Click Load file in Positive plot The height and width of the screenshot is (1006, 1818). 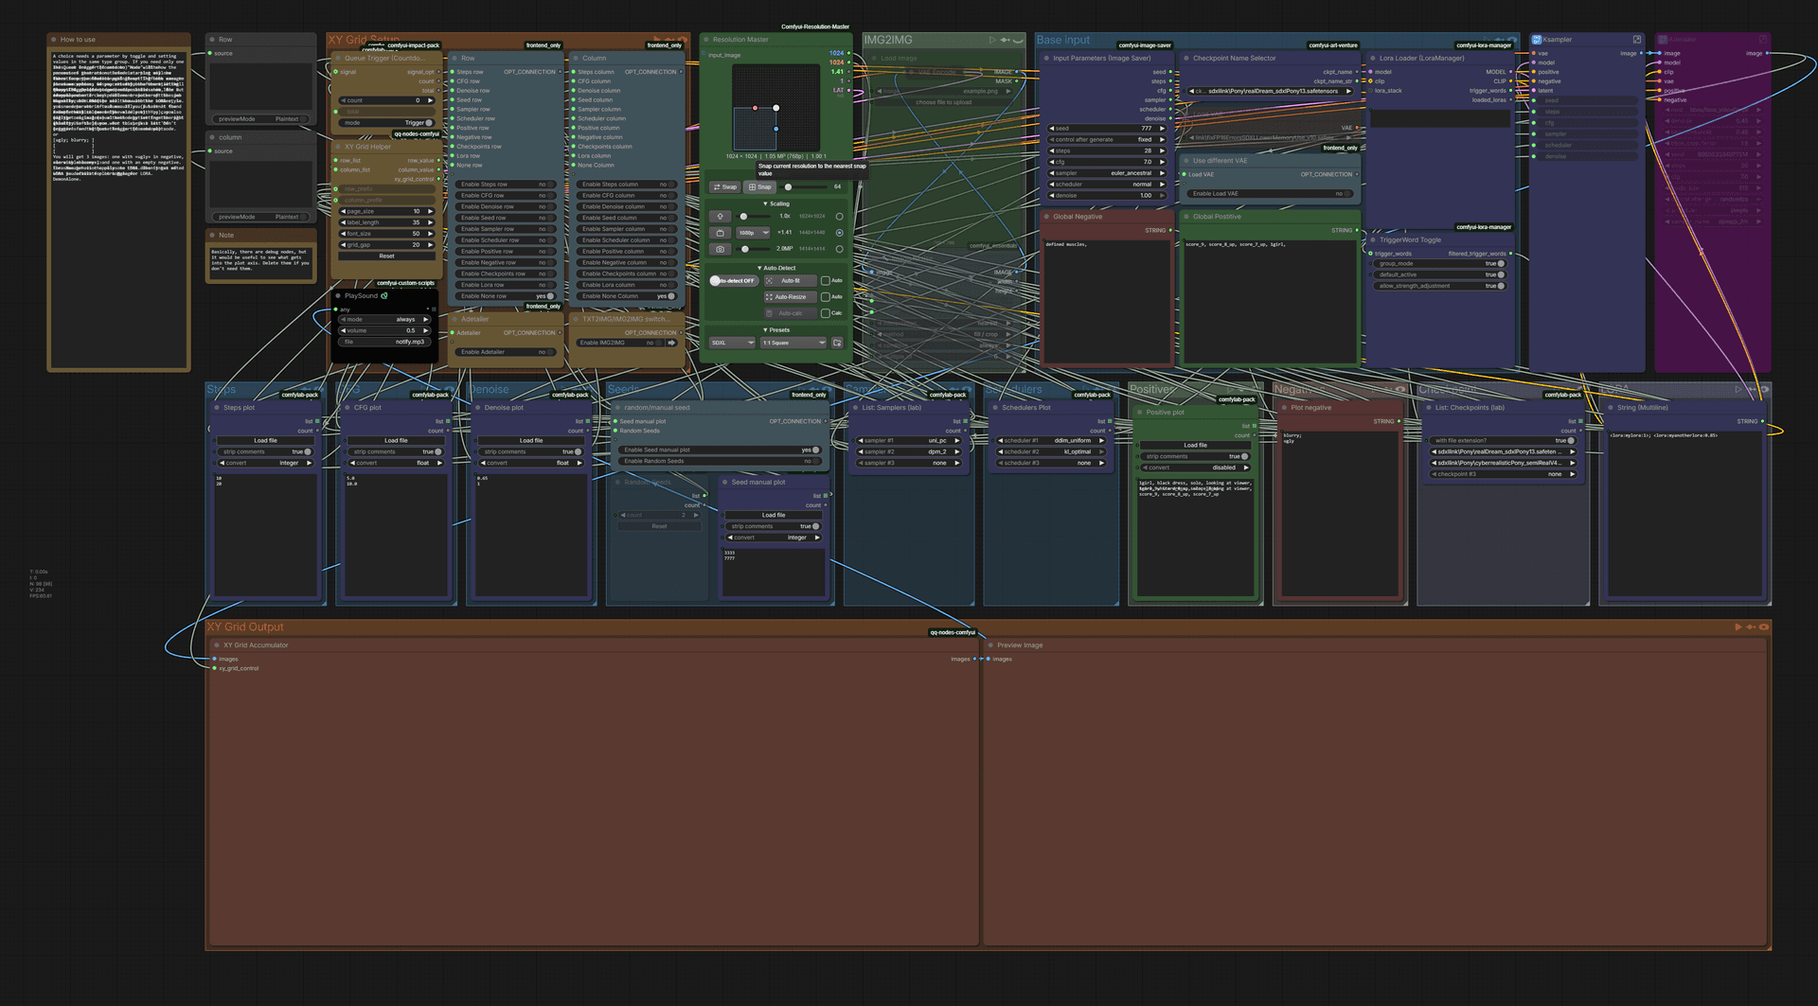(x=1195, y=446)
